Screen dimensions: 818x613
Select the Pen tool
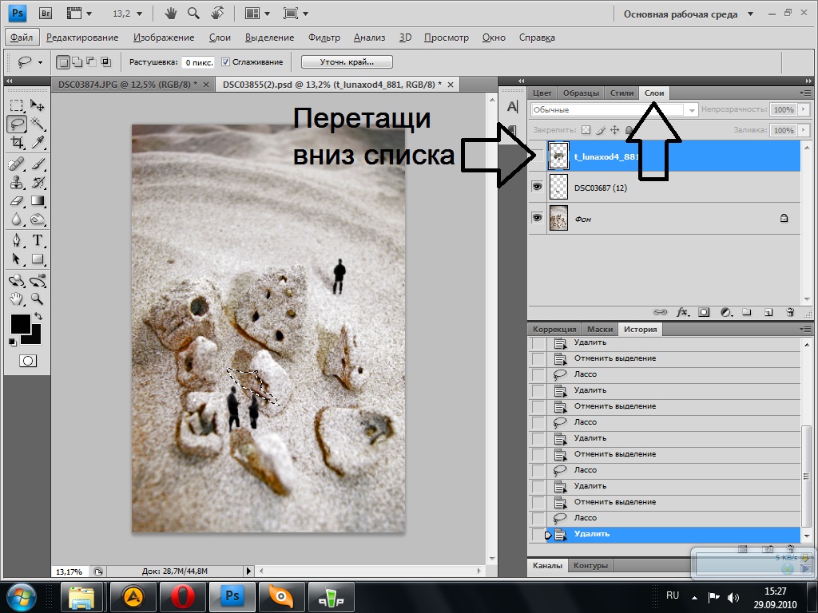(17, 240)
